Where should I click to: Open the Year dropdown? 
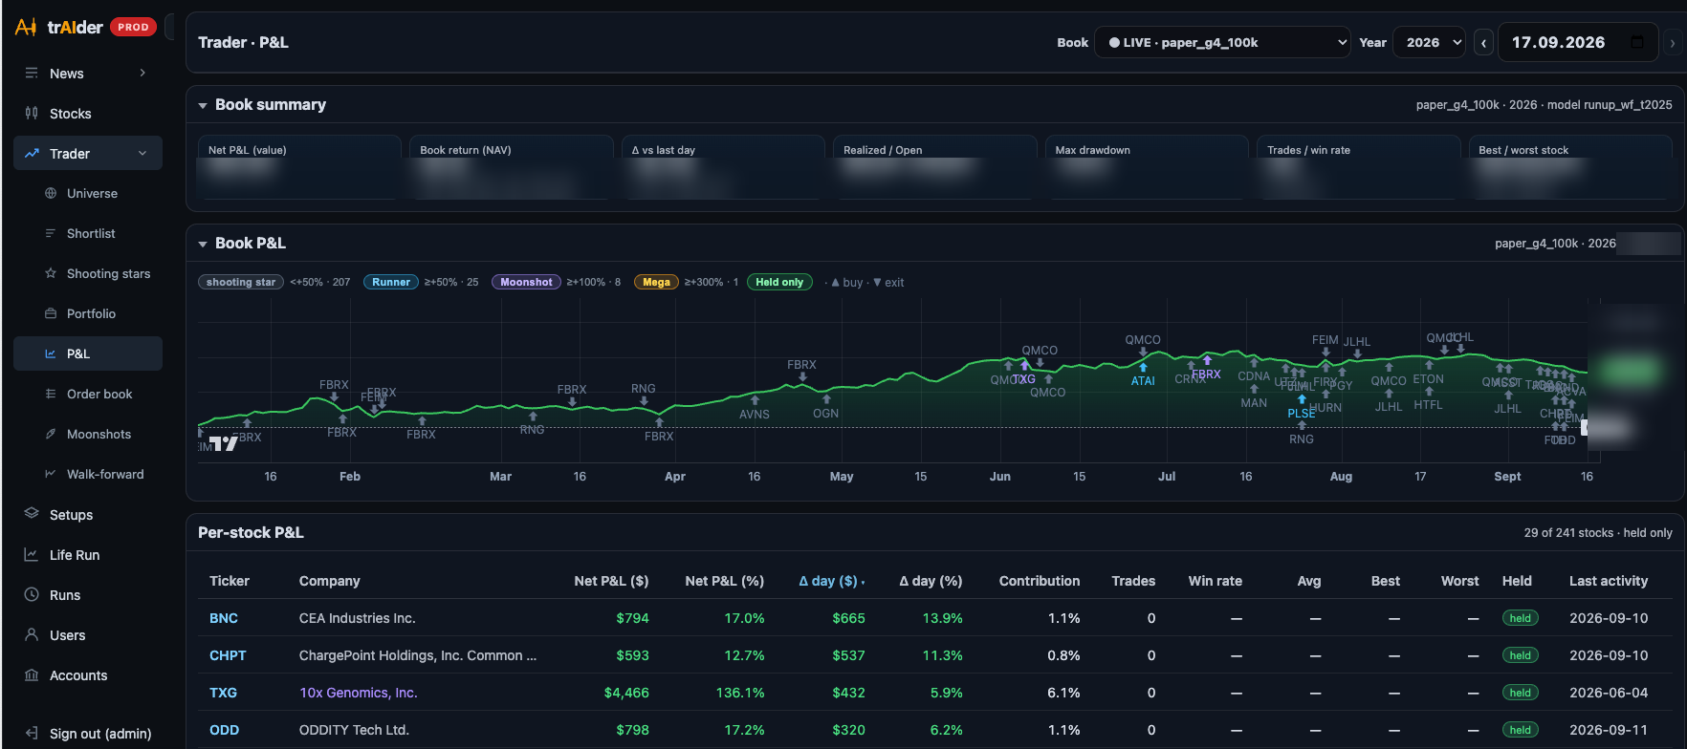click(x=1430, y=42)
